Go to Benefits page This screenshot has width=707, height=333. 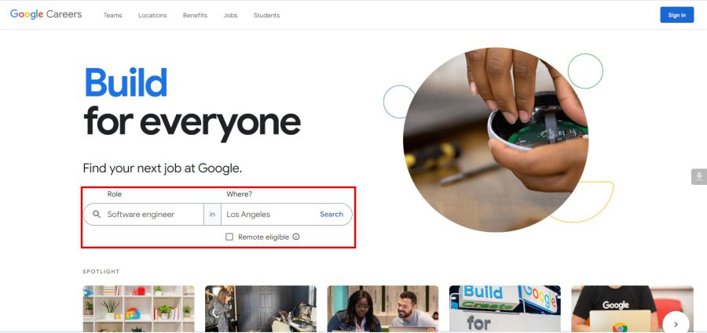point(195,16)
